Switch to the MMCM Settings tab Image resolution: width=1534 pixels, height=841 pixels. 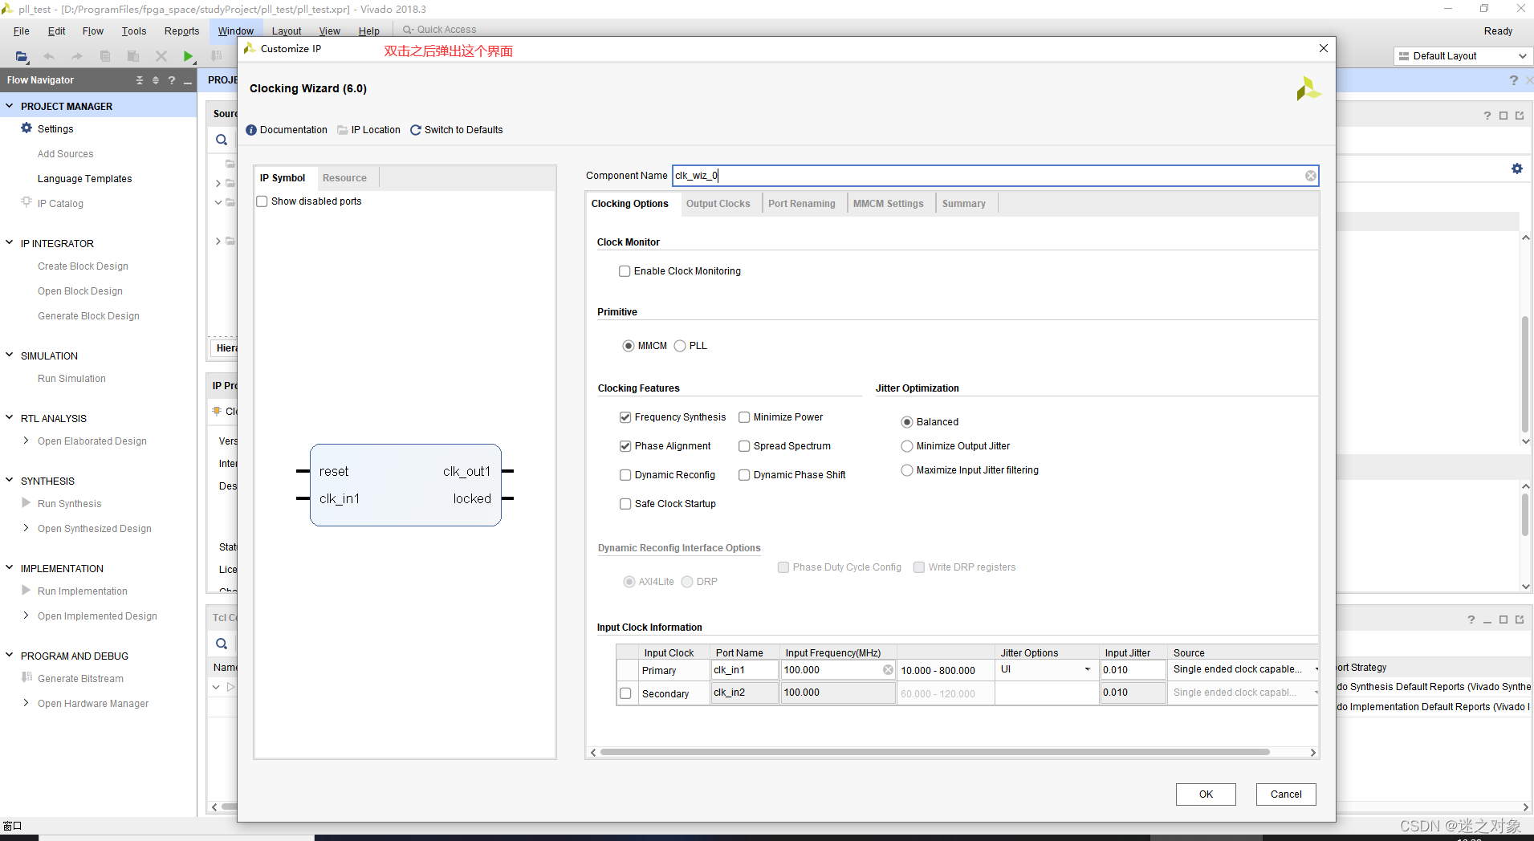click(888, 204)
